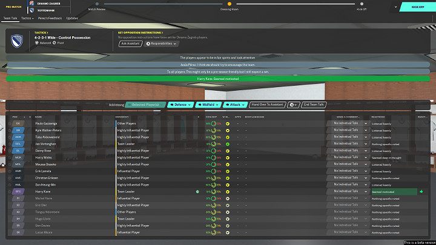This screenshot has height=245, width=436.
Task: Click the Dinamo Zagreb club badge
Action: pos(31,3)
